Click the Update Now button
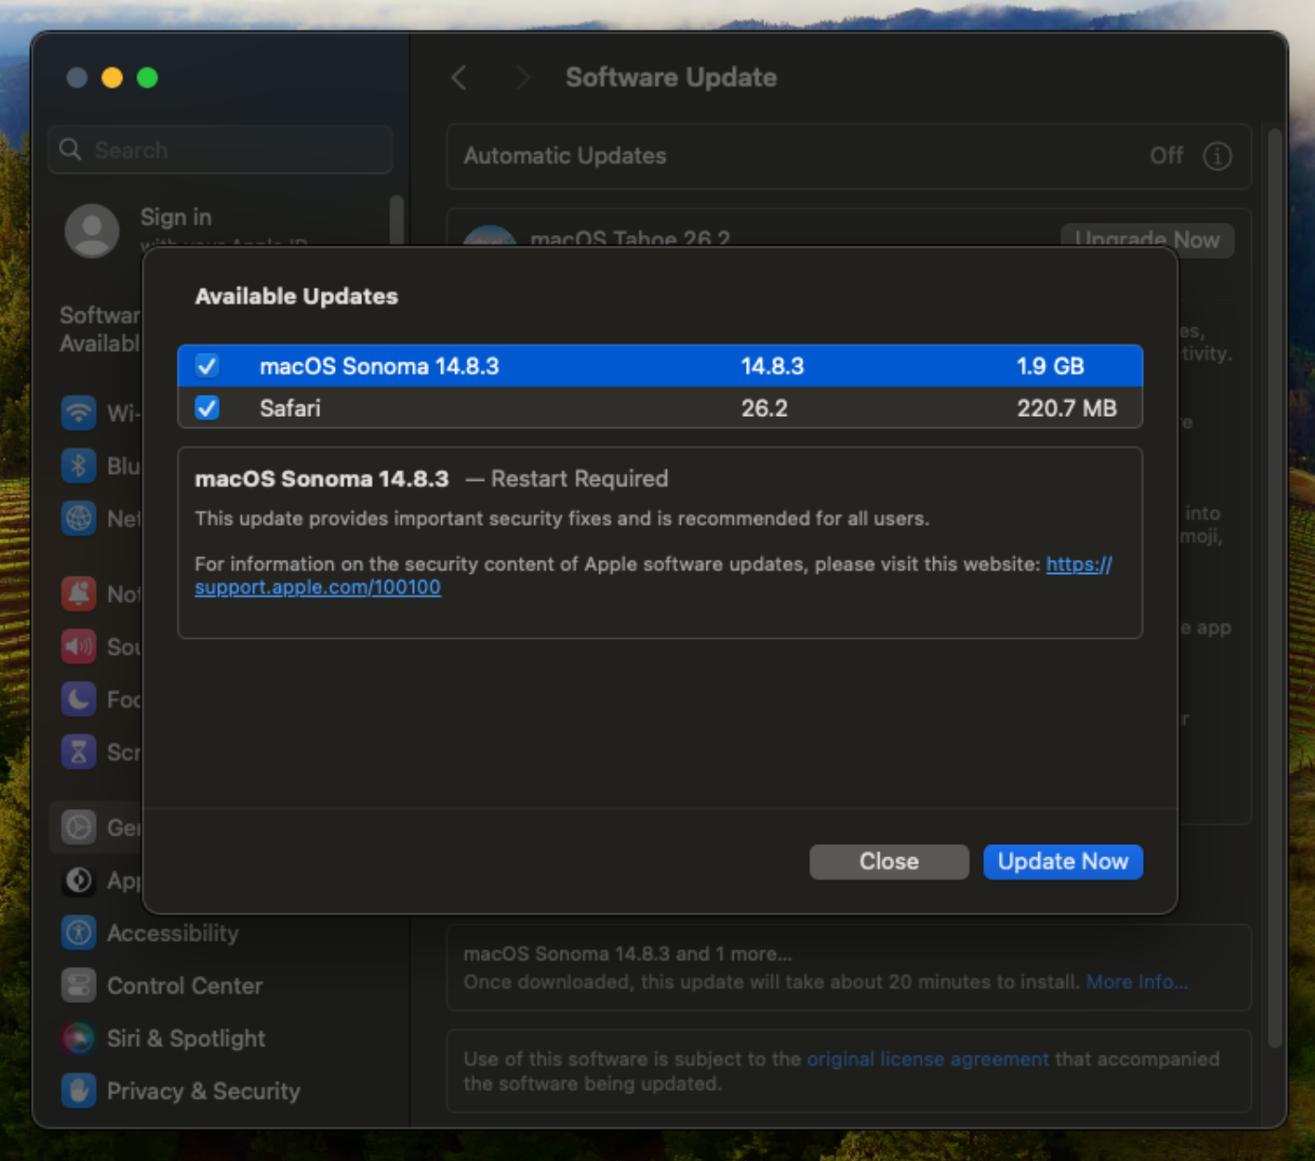This screenshot has width=1315, height=1161. pyautogui.click(x=1063, y=862)
